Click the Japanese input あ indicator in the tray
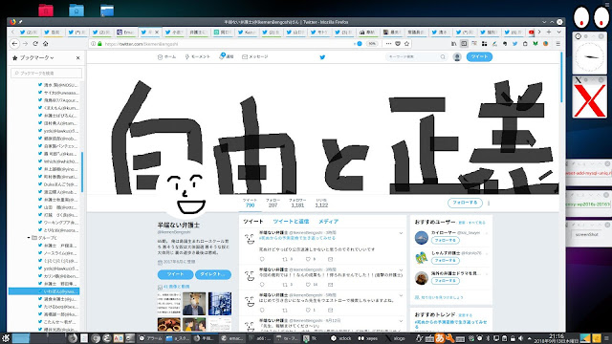Screen dimensions: 612x344 pos(440,338)
